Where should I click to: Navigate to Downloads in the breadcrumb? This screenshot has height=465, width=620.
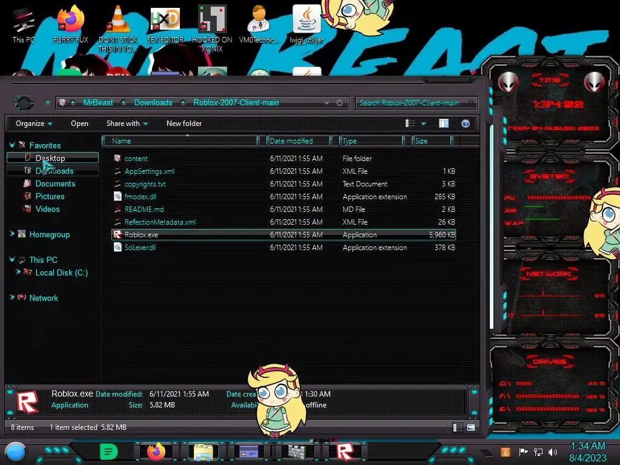point(153,103)
